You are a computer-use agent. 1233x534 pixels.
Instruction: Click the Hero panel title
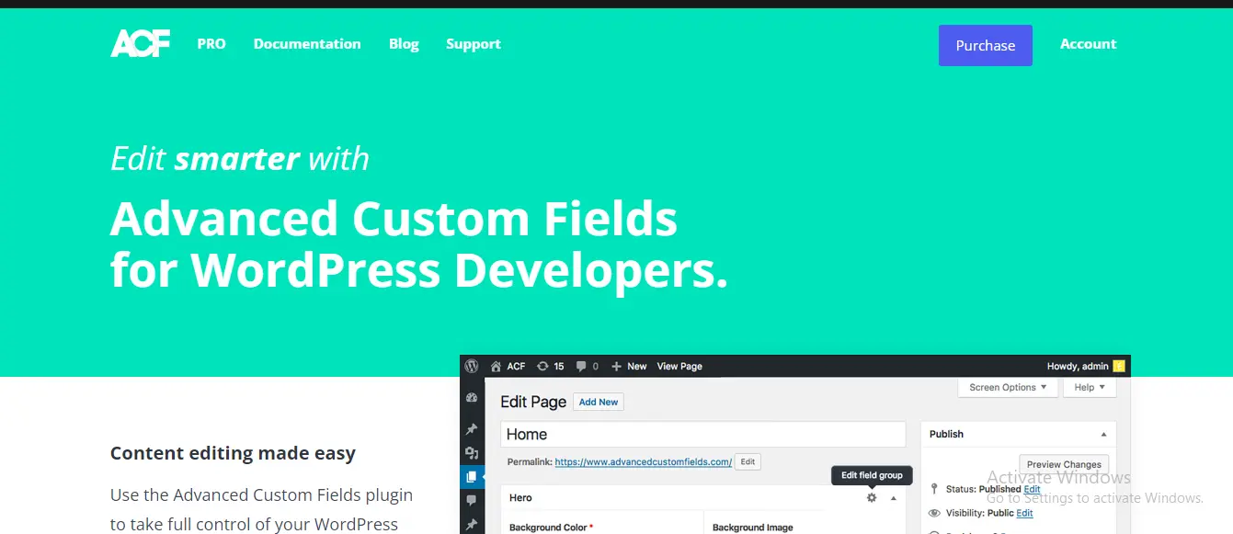pos(520,497)
